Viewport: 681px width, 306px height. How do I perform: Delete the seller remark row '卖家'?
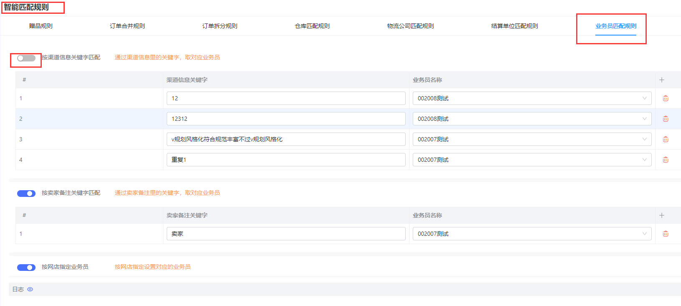[x=666, y=234]
